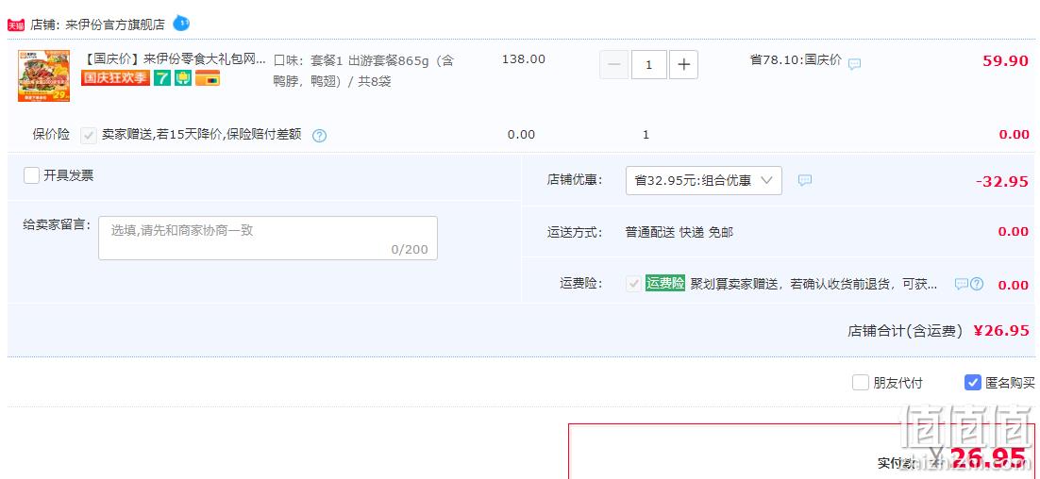This screenshot has width=1040, height=479.
Task: Toggle the 保价险 price protection checkbox
Action: (88, 135)
